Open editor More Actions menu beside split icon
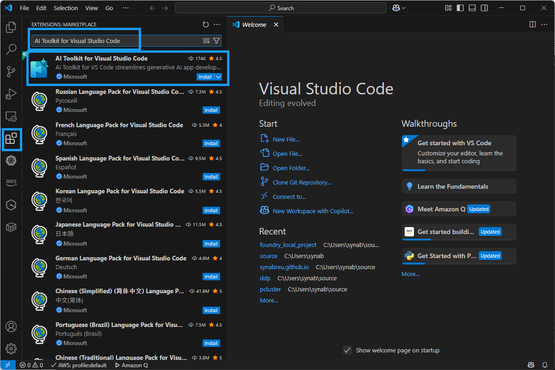This screenshot has height=370, width=555. click(x=544, y=25)
